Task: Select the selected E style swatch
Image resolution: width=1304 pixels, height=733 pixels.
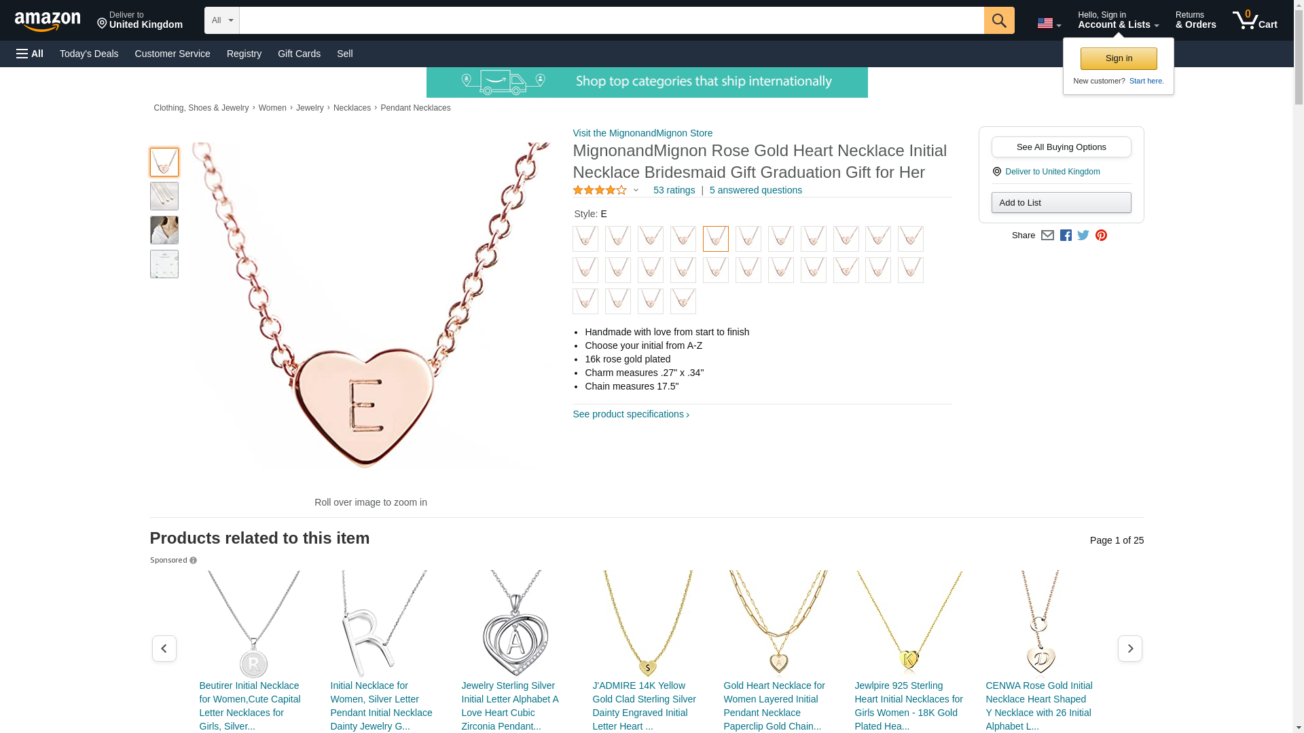Action: click(x=716, y=239)
